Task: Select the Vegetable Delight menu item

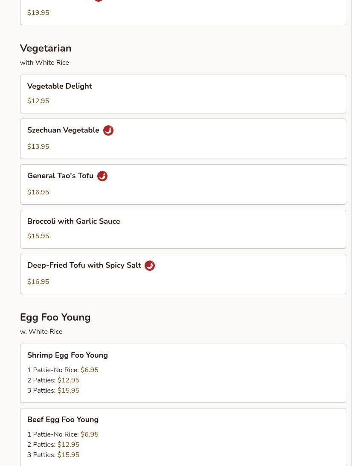Action: click(x=59, y=86)
